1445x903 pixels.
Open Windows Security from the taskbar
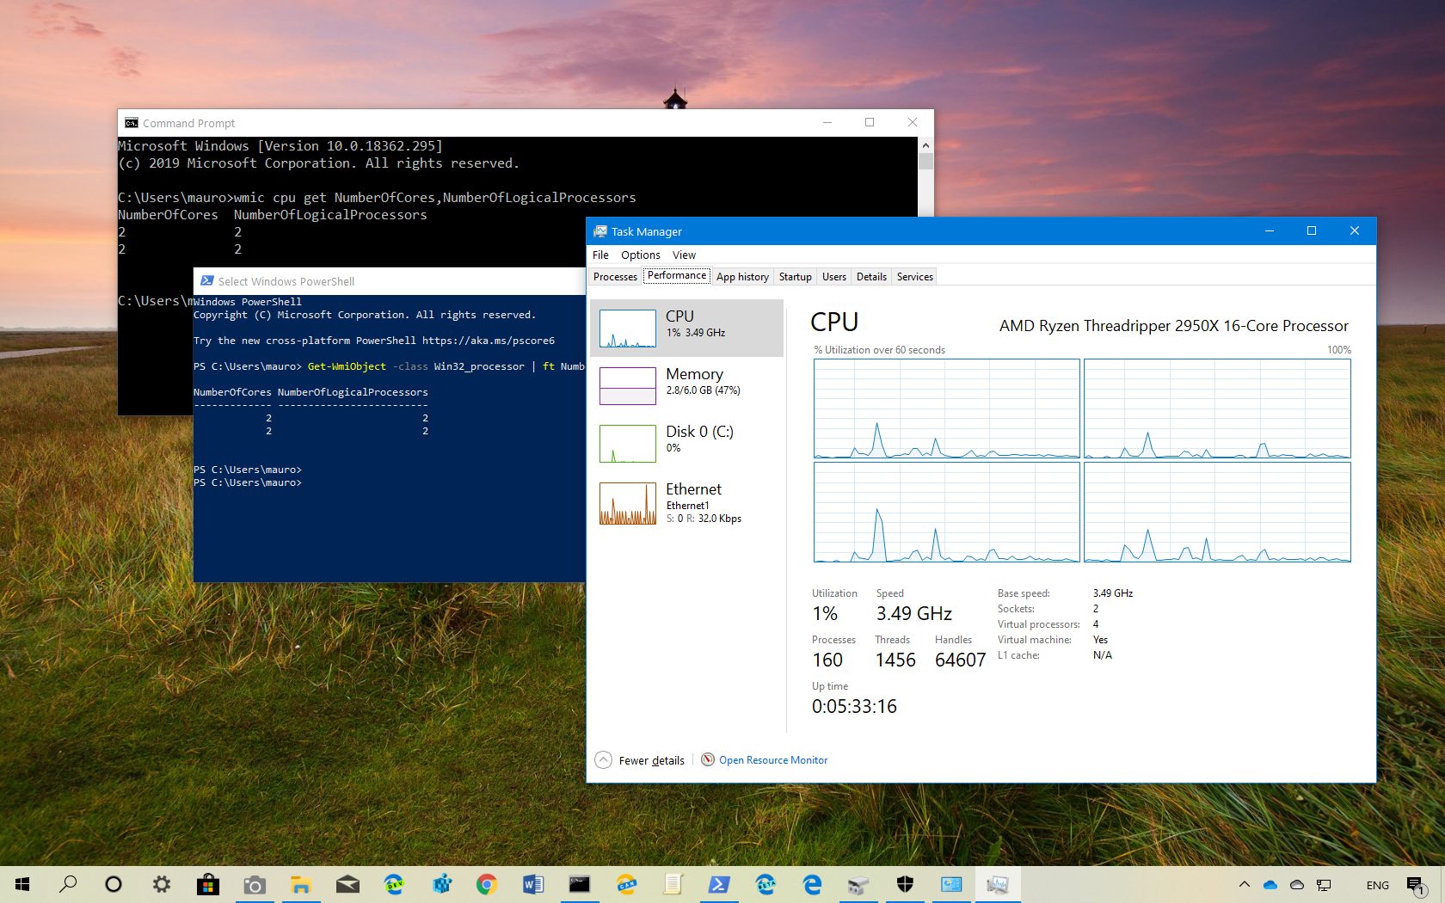(904, 884)
